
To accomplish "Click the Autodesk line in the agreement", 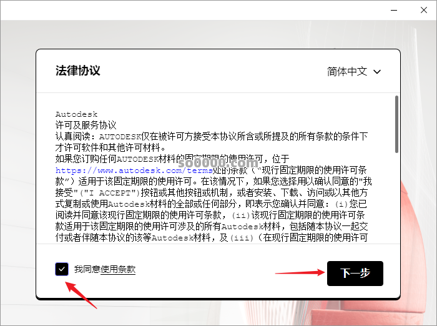I will click(76, 114).
